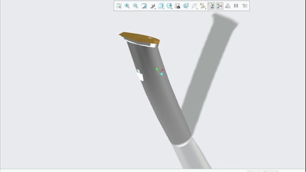Toggle the Spin Center display button
Screen dimensions: 306x172
tap(220, 6)
